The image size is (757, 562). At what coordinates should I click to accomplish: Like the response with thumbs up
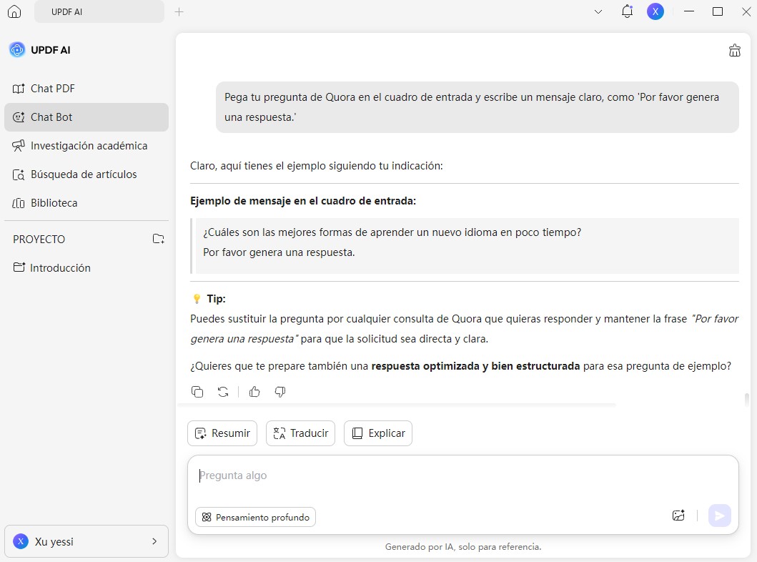254,392
